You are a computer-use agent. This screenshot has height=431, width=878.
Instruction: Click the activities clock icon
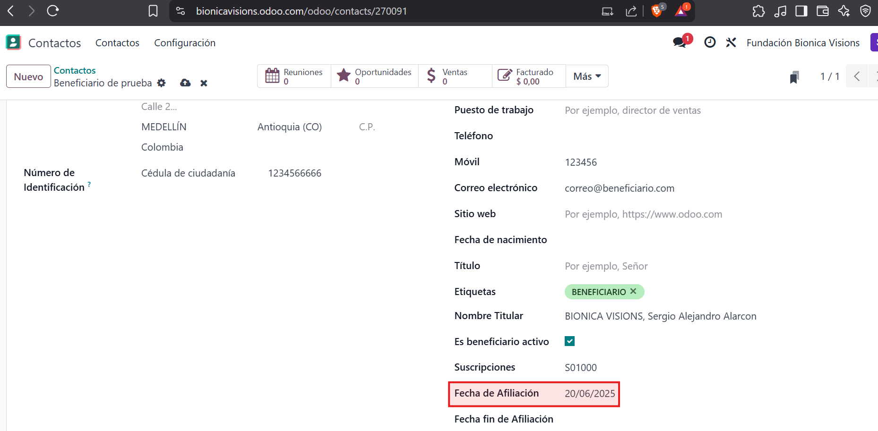click(x=709, y=42)
